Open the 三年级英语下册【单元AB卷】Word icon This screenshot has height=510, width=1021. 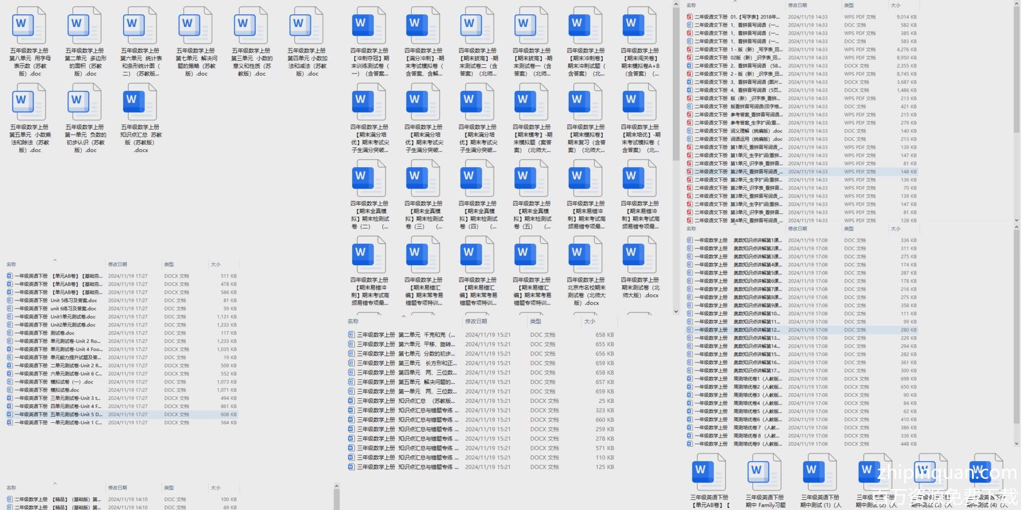pyautogui.click(x=709, y=472)
